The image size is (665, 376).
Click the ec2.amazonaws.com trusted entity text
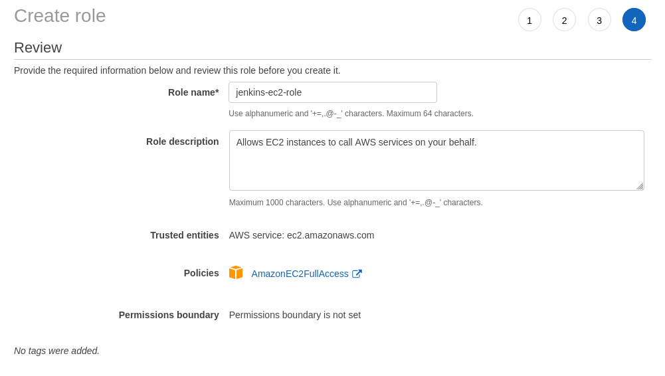pos(302,235)
